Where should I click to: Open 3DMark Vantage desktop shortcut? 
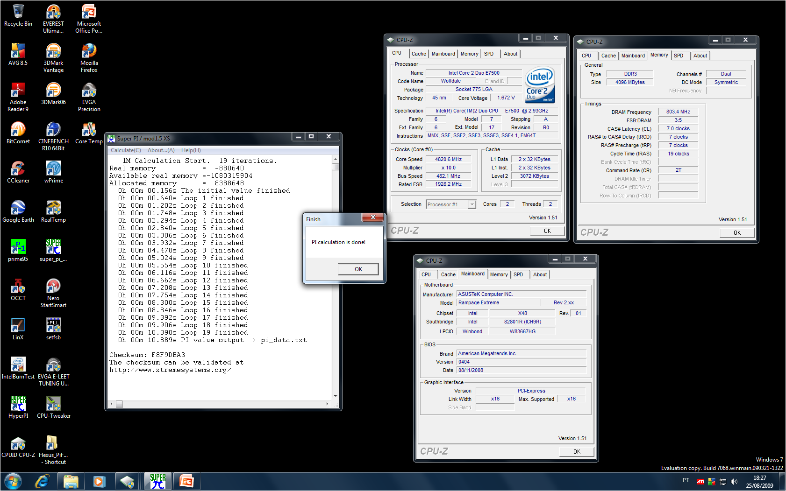tap(53, 58)
